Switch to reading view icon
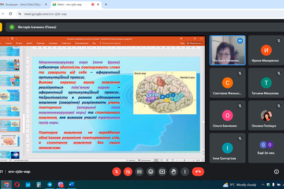The width and height of the screenshot is (284, 189). 167,160
